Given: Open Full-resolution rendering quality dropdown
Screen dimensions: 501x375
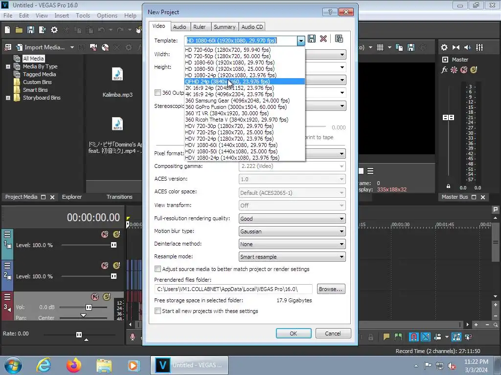Looking at the screenshot, I should pos(292,218).
